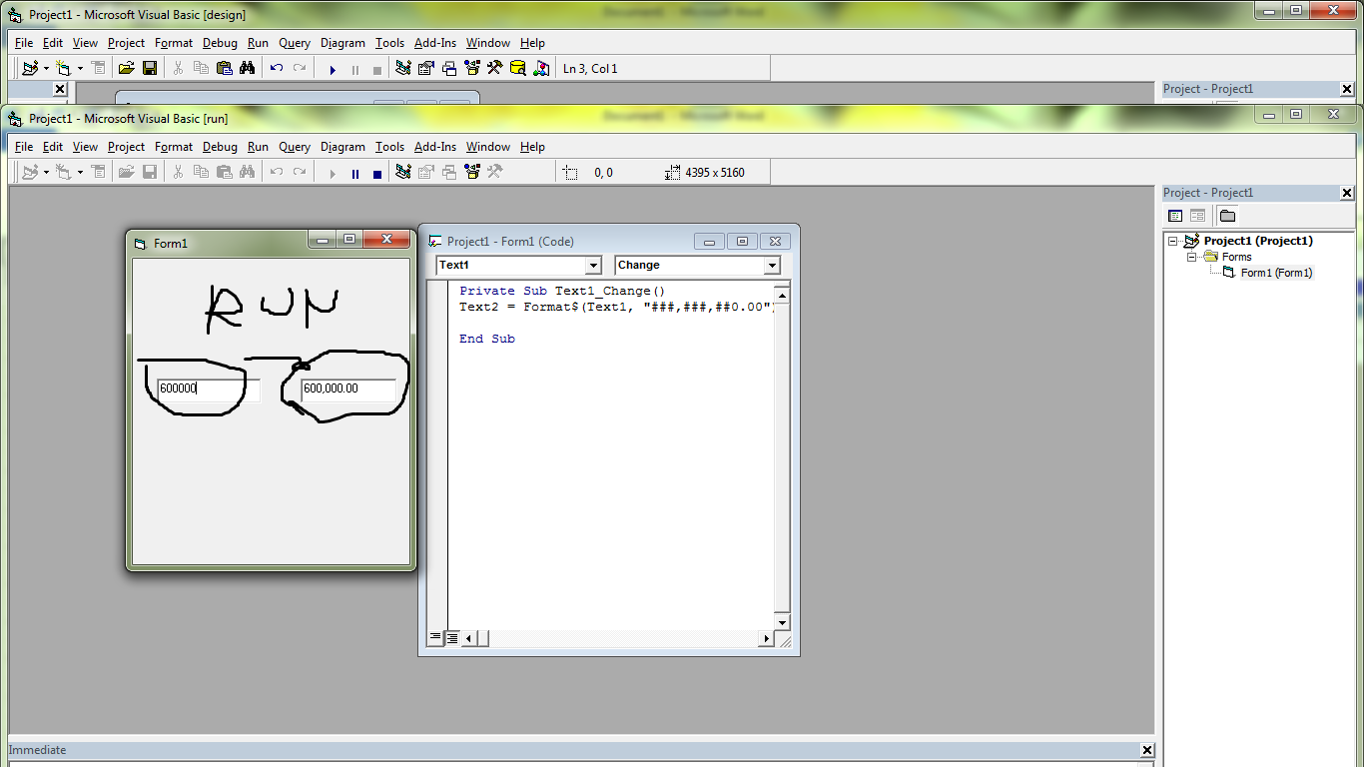
Task: Click Toolbox icon in run window toolbar
Action: 494,172
